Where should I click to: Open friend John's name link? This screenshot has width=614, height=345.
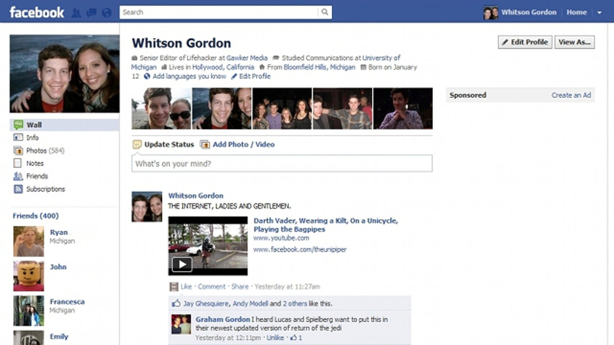point(58,267)
